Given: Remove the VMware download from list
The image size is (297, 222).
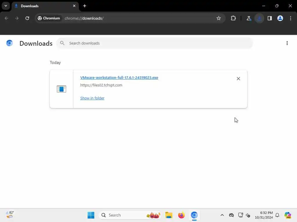Looking at the screenshot, I should point(238,79).
